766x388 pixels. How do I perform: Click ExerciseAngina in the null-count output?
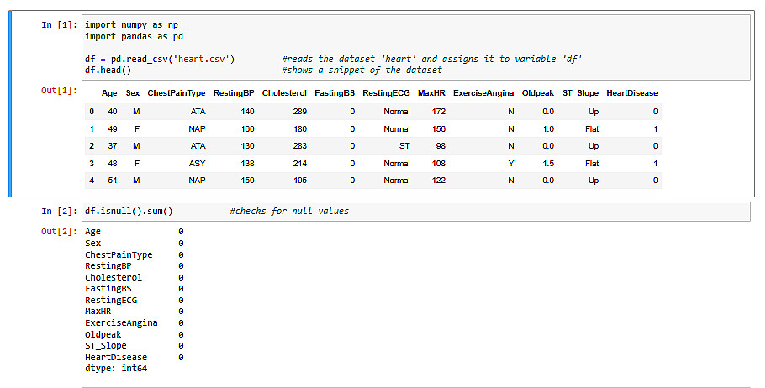(121, 322)
